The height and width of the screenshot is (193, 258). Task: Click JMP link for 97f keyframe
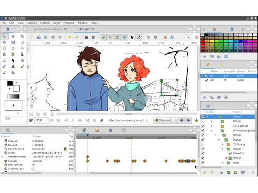click(x=240, y=80)
